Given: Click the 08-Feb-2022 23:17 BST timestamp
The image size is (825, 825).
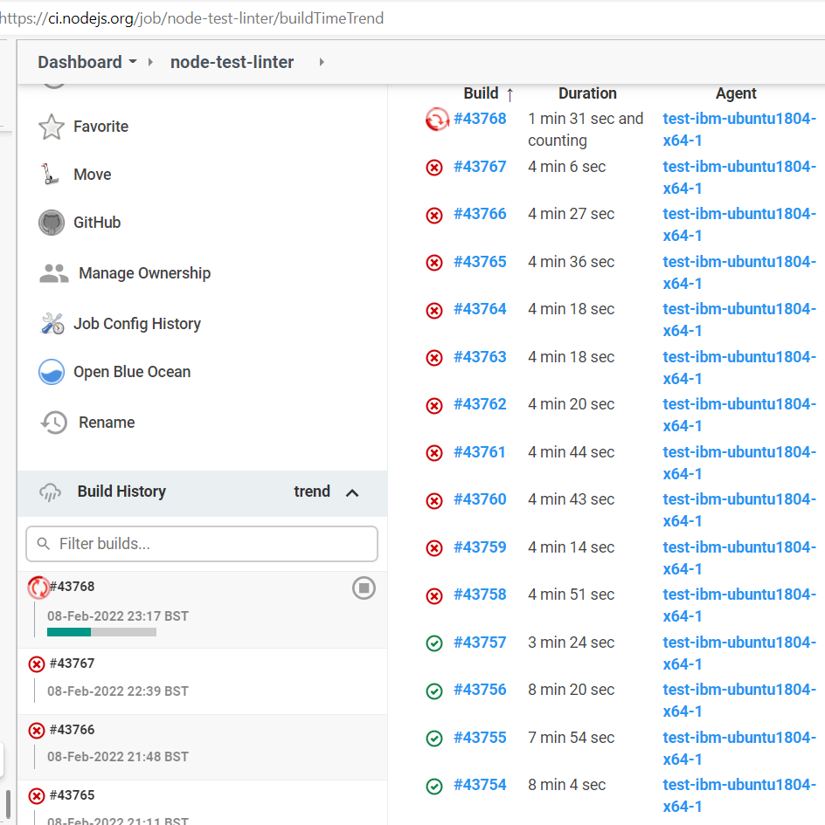Looking at the screenshot, I should point(117,616).
